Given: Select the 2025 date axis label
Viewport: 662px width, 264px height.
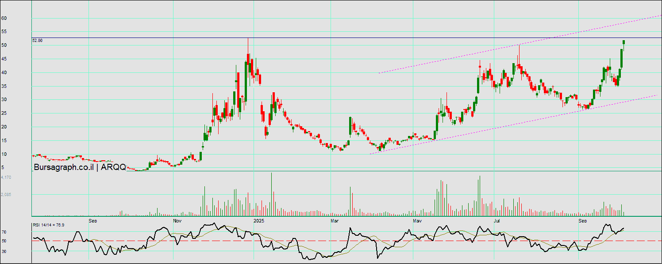Looking at the screenshot, I should point(258,220).
